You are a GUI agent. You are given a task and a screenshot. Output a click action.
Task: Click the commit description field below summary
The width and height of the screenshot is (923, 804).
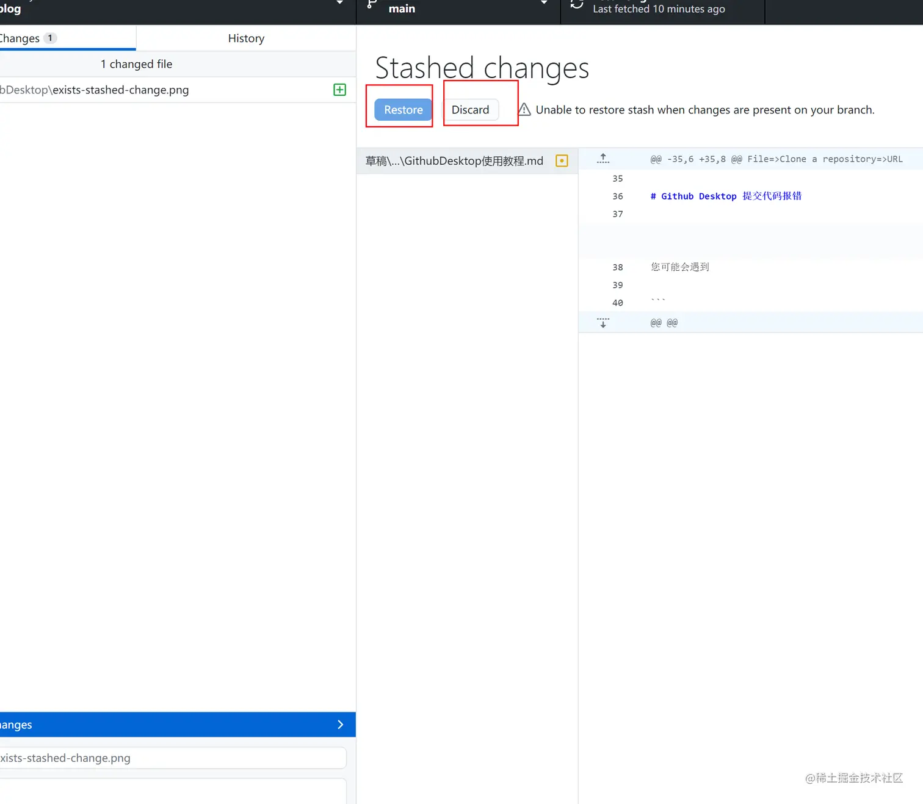173,791
